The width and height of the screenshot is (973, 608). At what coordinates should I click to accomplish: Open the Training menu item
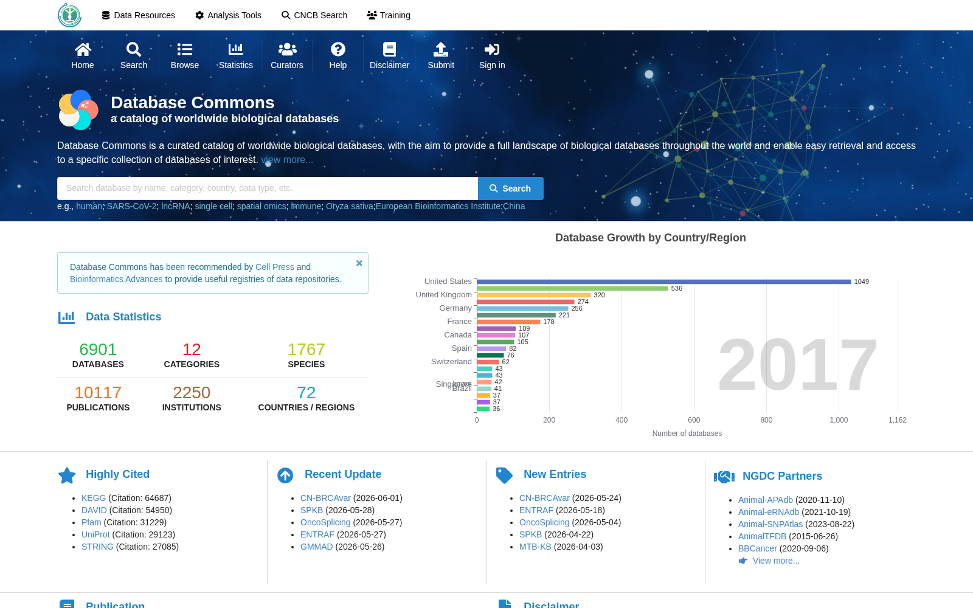pos(389,15)
